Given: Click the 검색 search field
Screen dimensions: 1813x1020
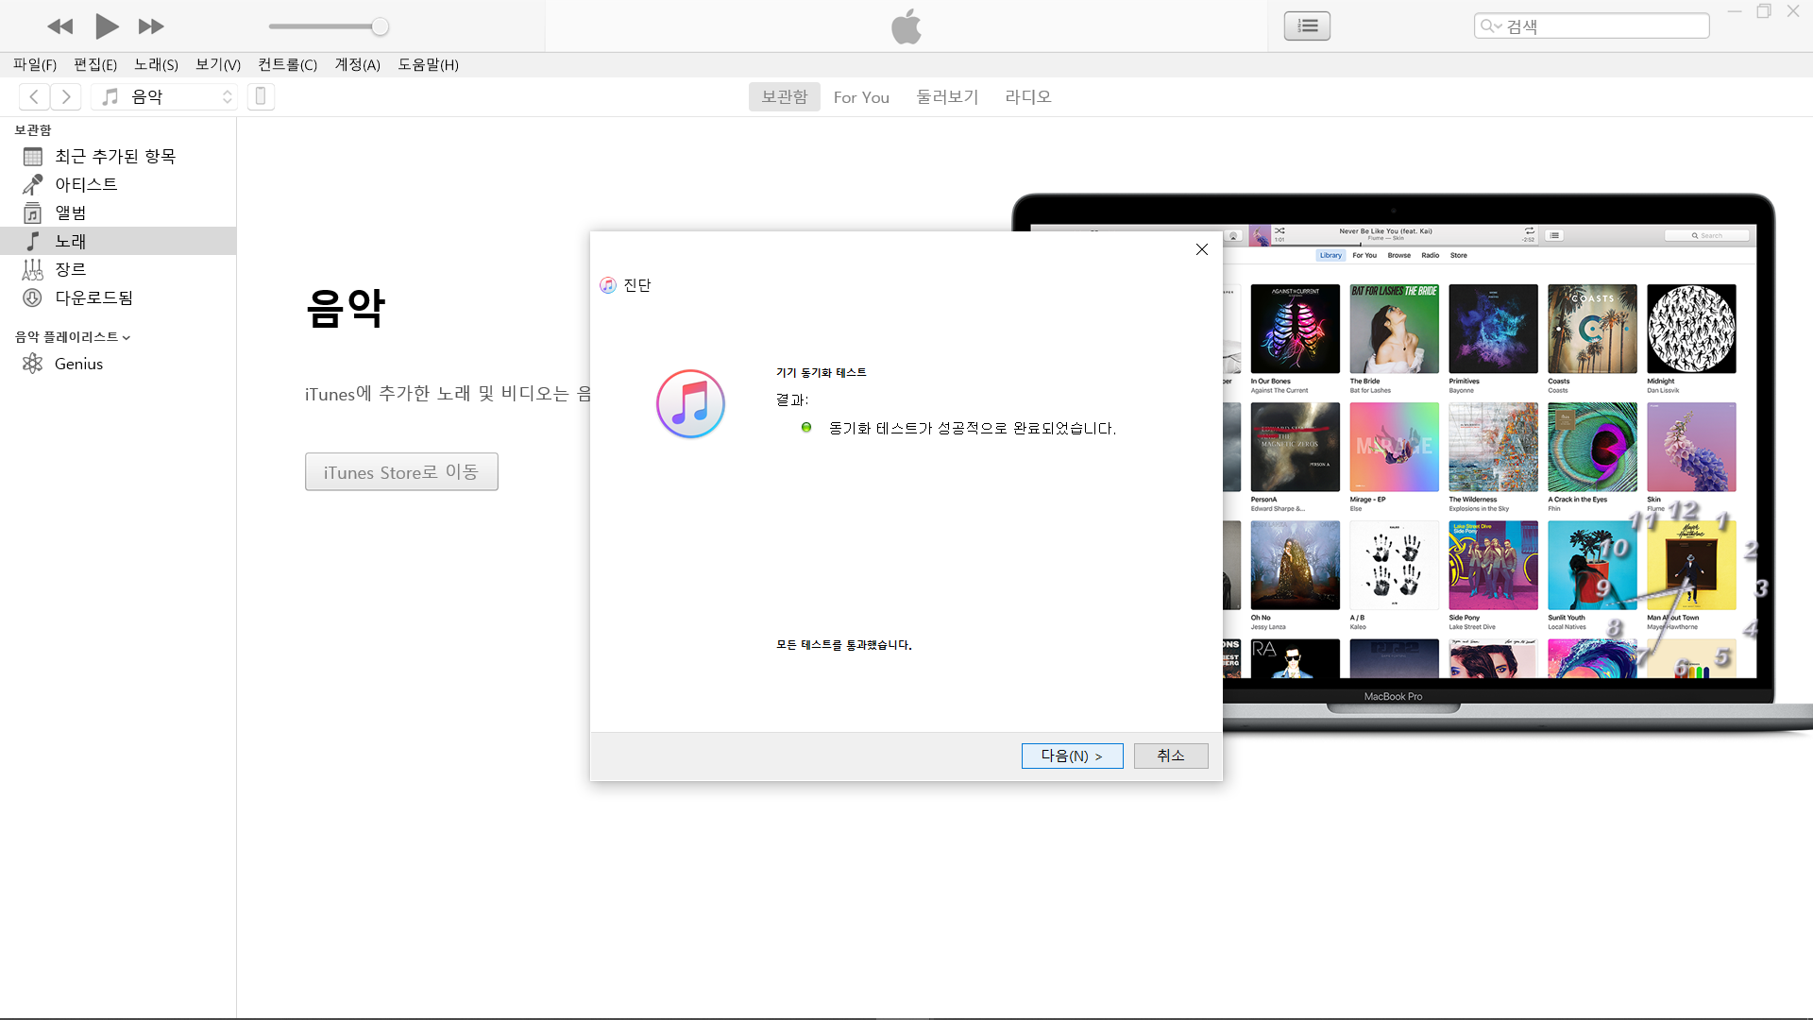Looking at the screenshot, I should [1591, 25].
